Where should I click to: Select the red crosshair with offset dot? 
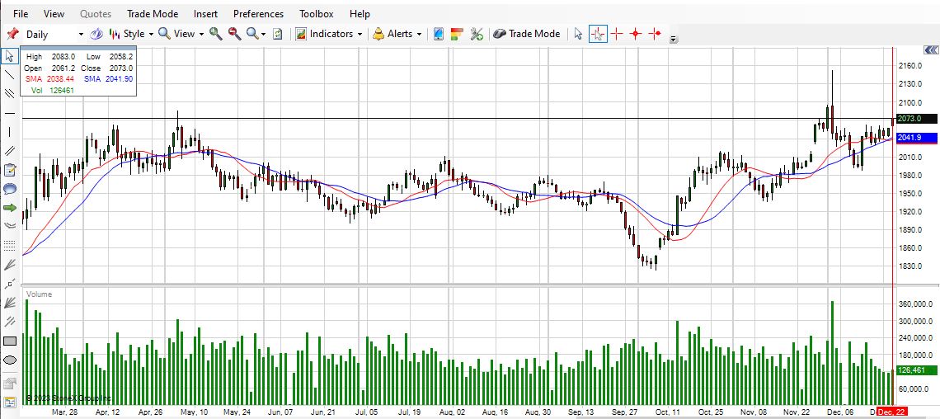655,34
